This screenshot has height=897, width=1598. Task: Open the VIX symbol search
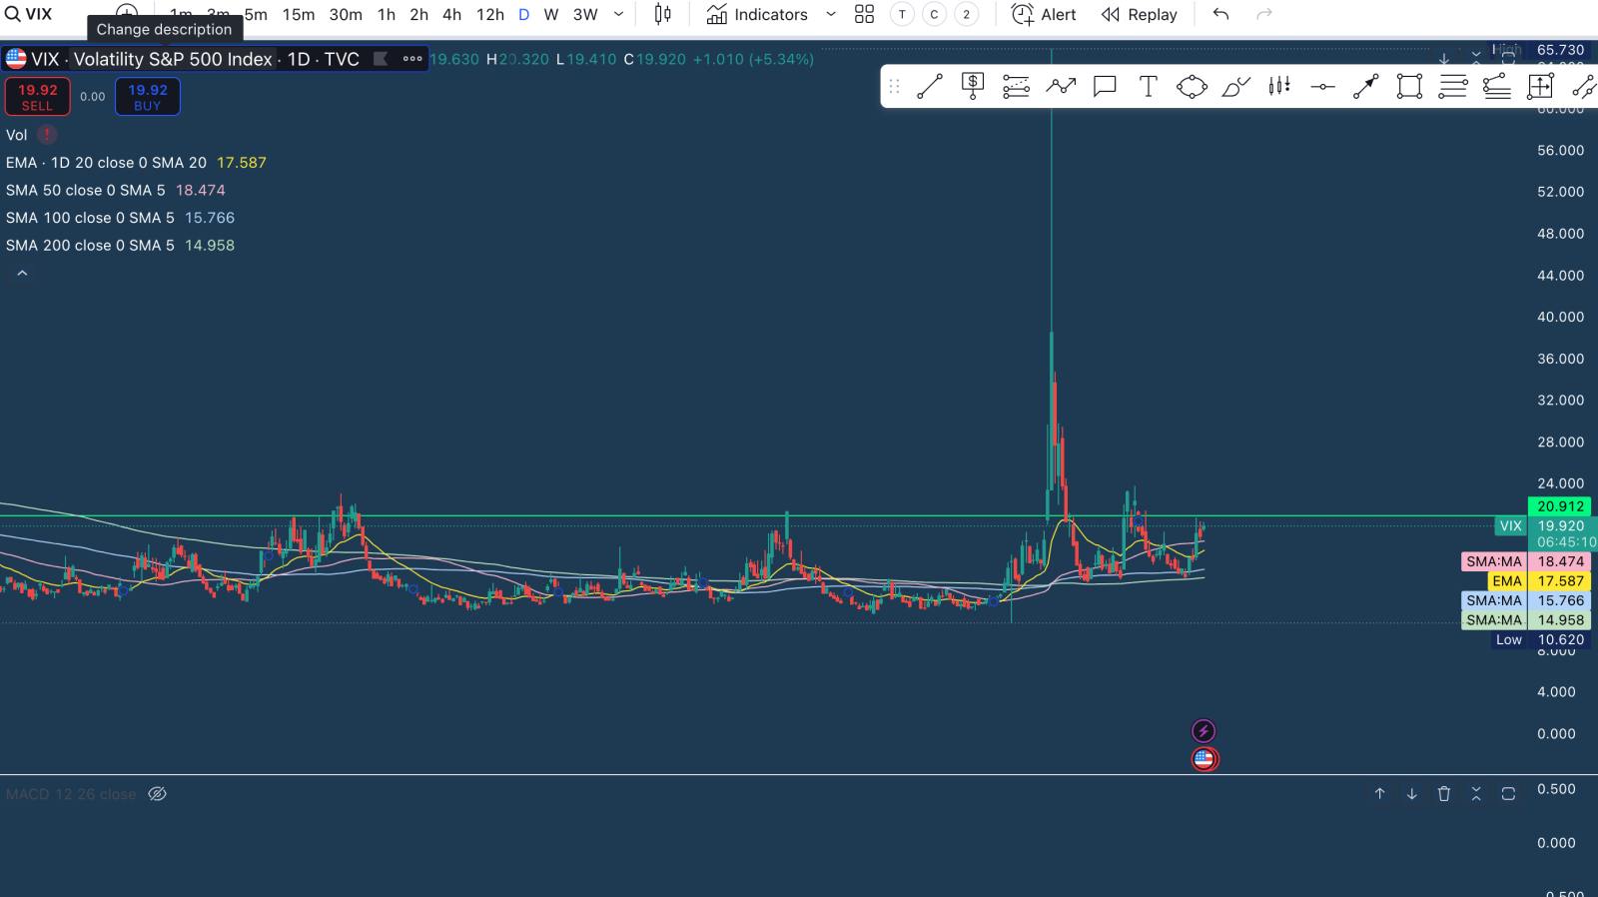(29, 14)
